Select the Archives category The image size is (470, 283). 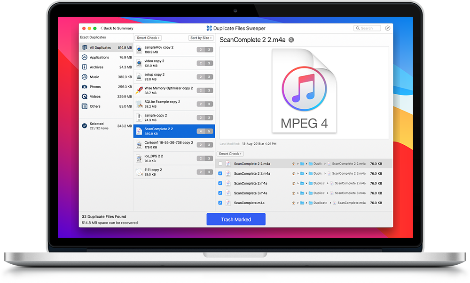click(x=106, y=67)
